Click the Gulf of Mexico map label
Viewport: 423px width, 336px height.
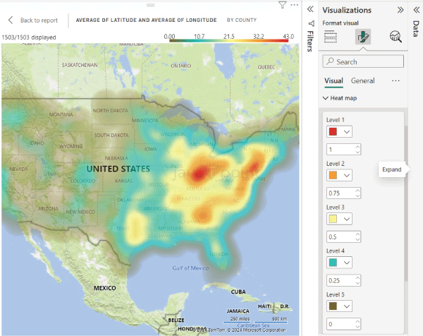point(190,268)
